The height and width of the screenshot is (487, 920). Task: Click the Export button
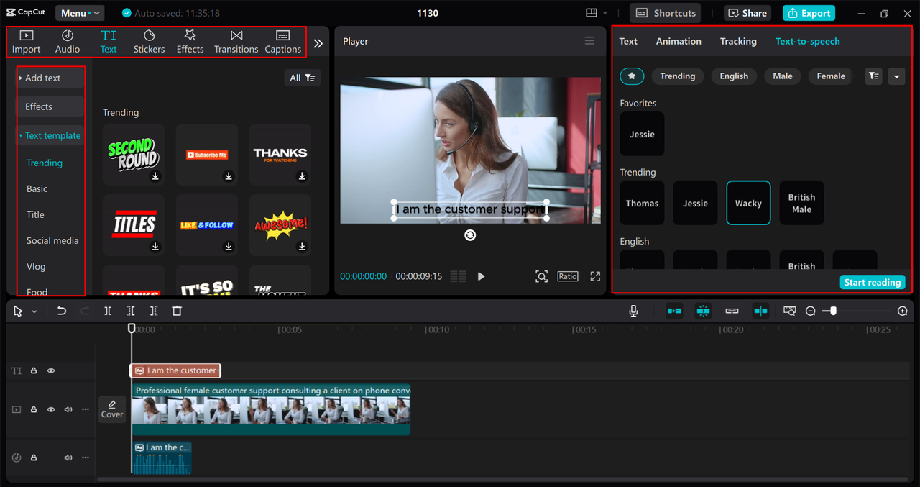click(810, 13)
